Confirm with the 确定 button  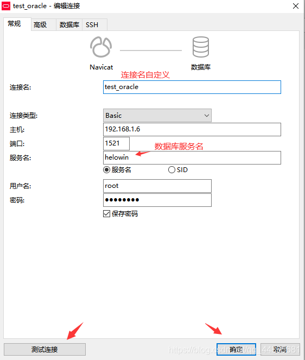(x=237, y=350)
